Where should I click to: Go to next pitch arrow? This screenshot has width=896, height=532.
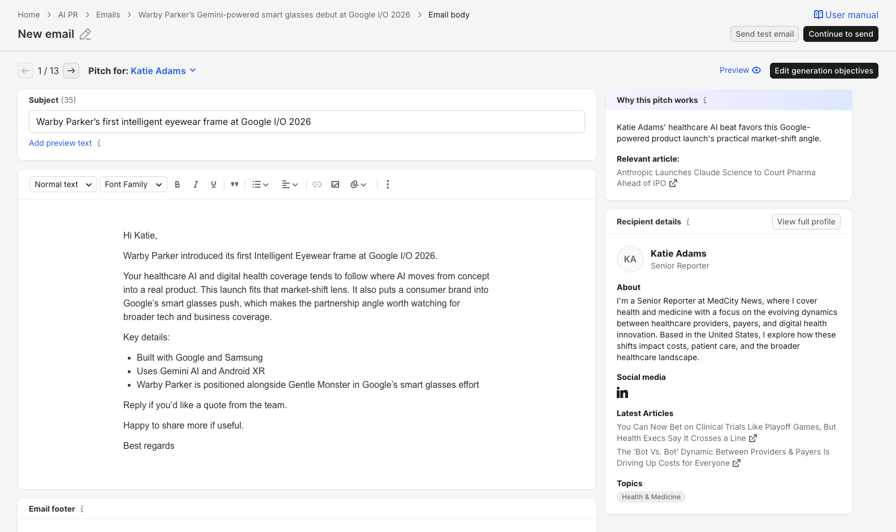[71, 71]
